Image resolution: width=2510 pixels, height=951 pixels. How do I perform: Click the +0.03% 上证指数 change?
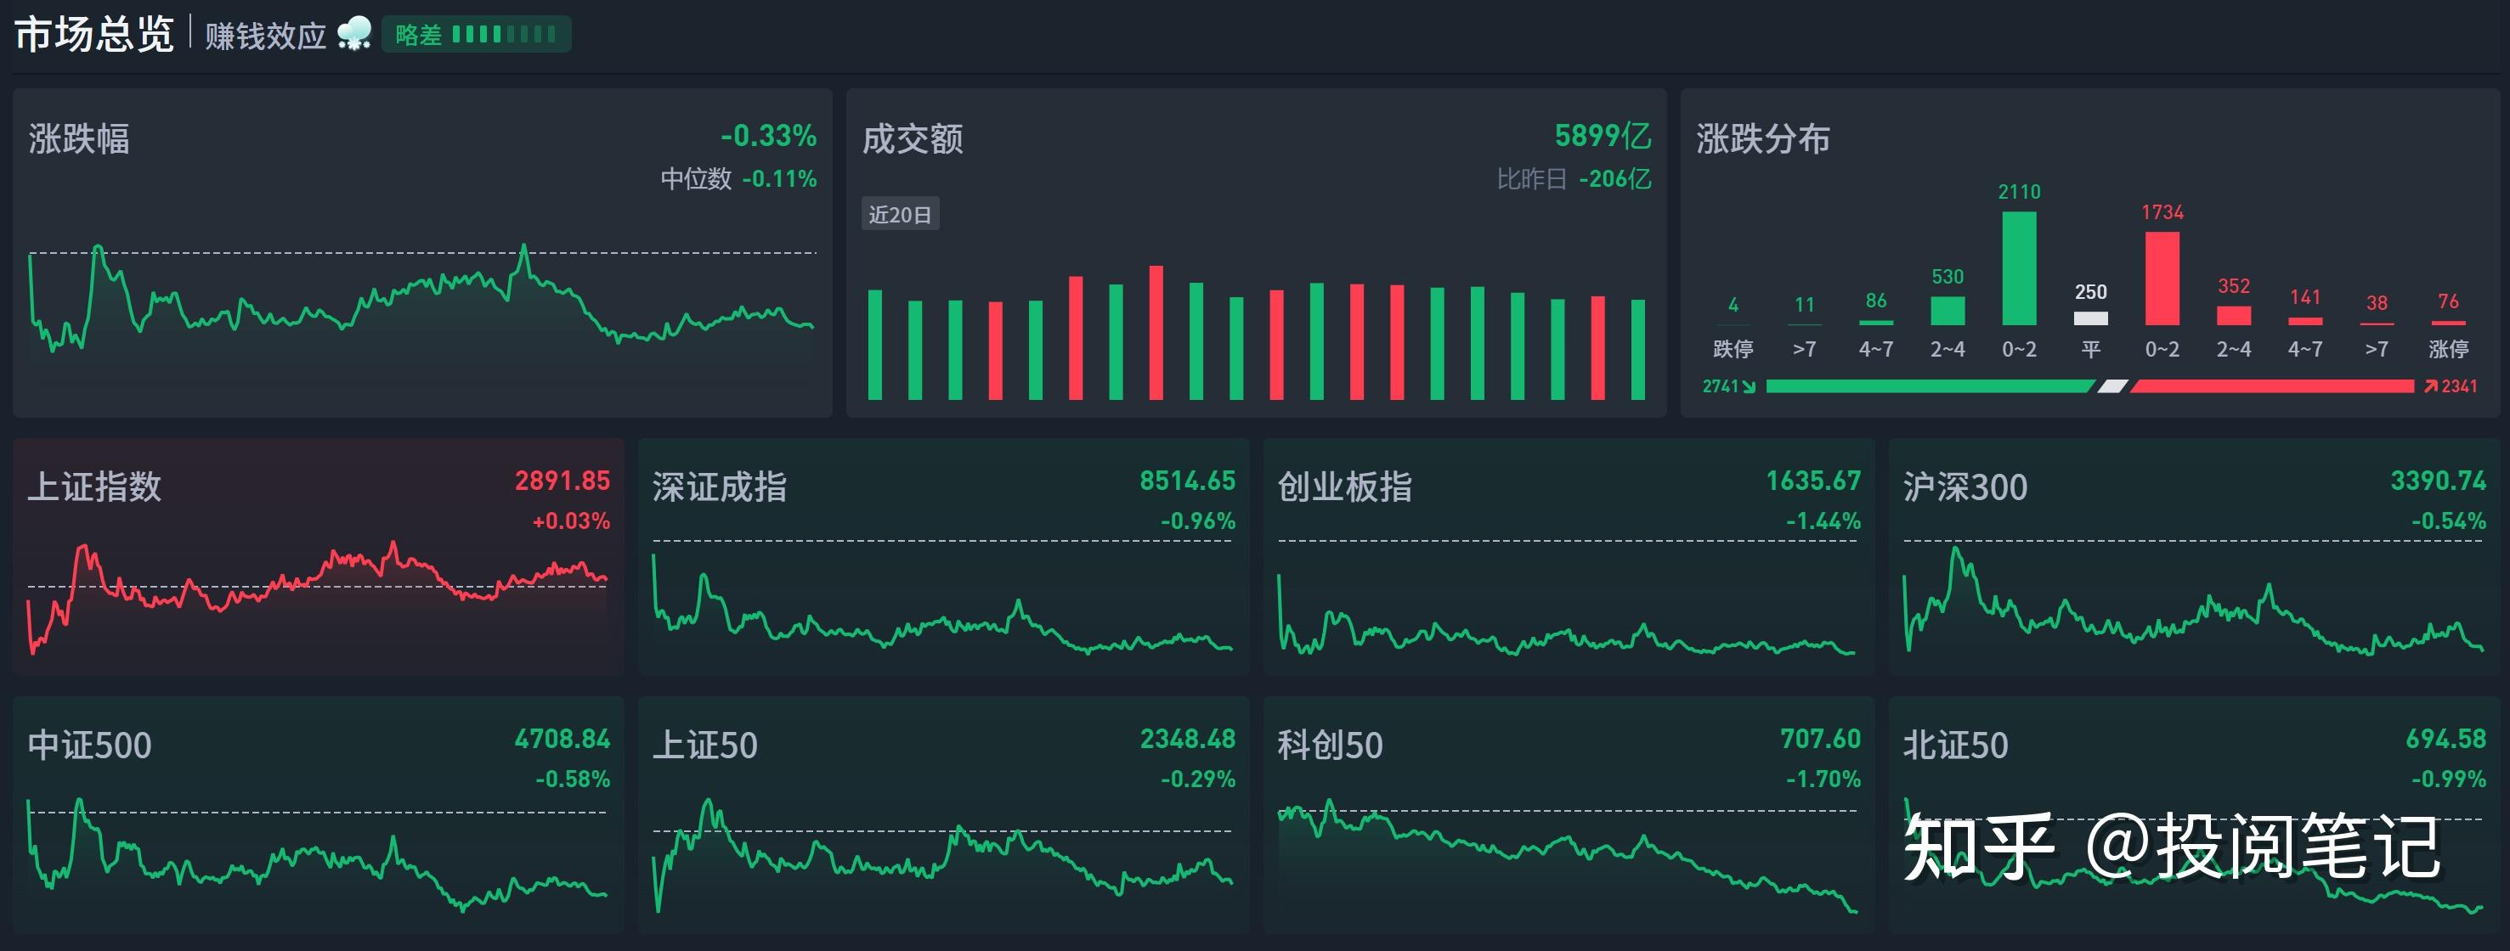(571, 521)
